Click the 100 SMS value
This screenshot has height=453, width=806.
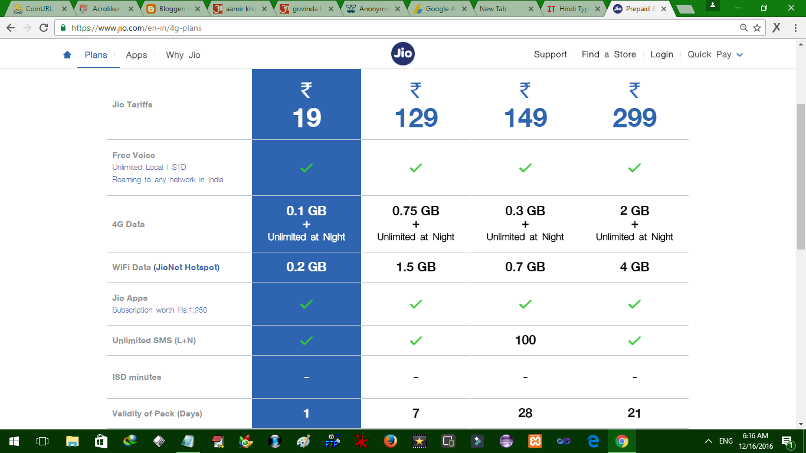coord(525,340)
